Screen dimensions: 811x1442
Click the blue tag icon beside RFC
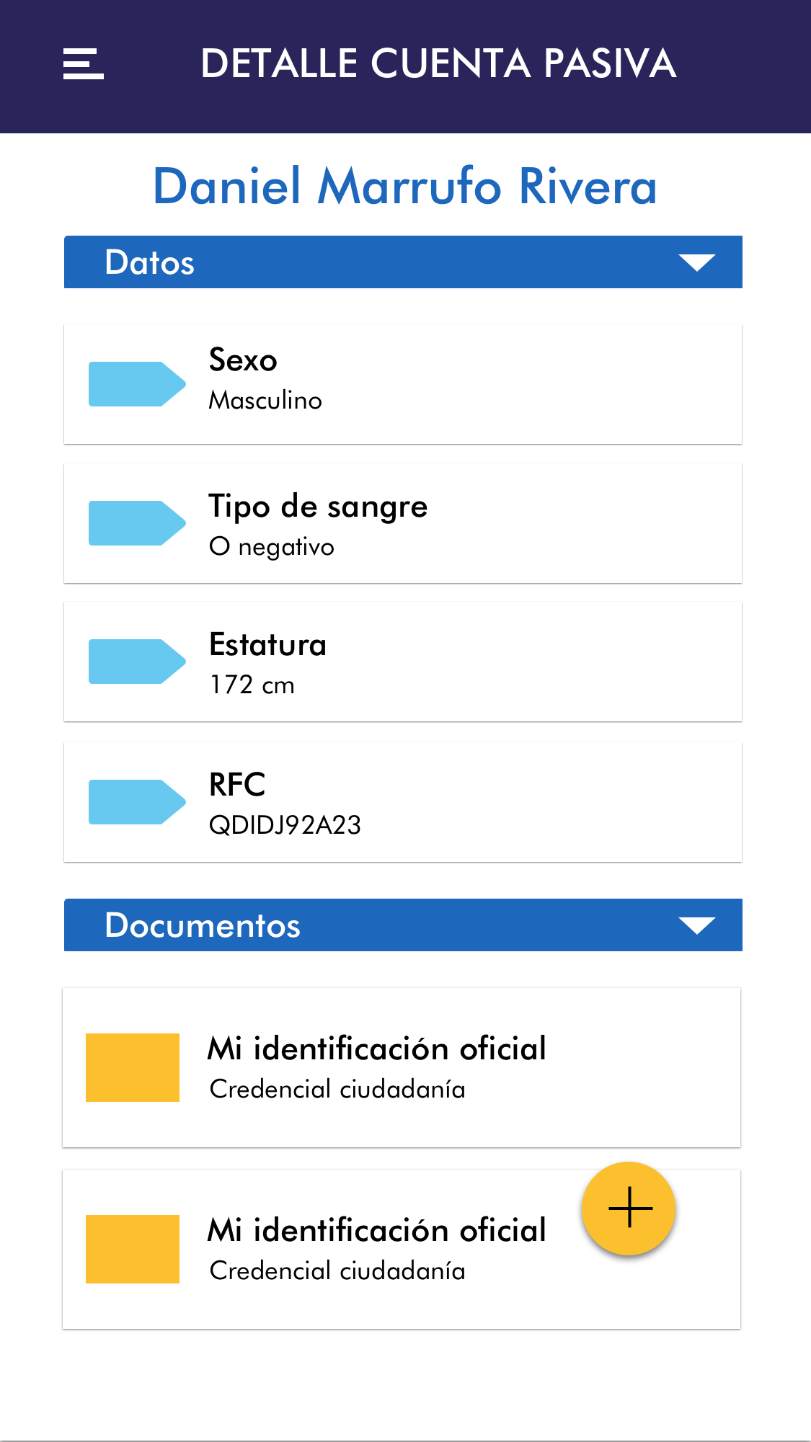coord(136,802)
